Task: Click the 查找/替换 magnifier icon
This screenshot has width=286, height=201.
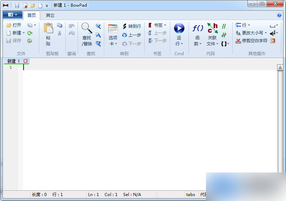Action: pos(86,29)
